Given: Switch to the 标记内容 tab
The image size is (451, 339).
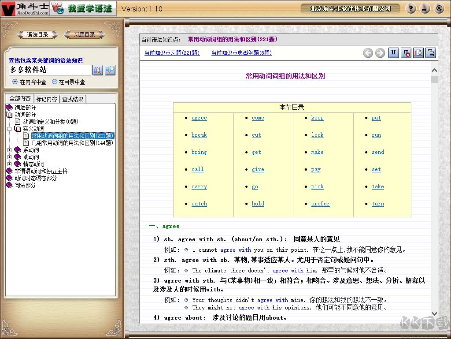Looking at the screenshot, I should [47, 99].
